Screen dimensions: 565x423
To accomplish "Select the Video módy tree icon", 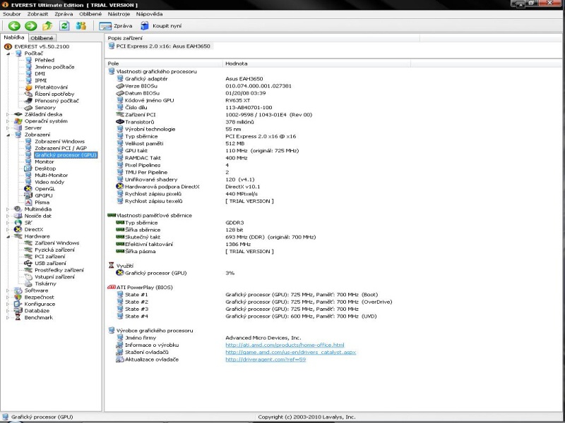I will [x=28, y=182].
